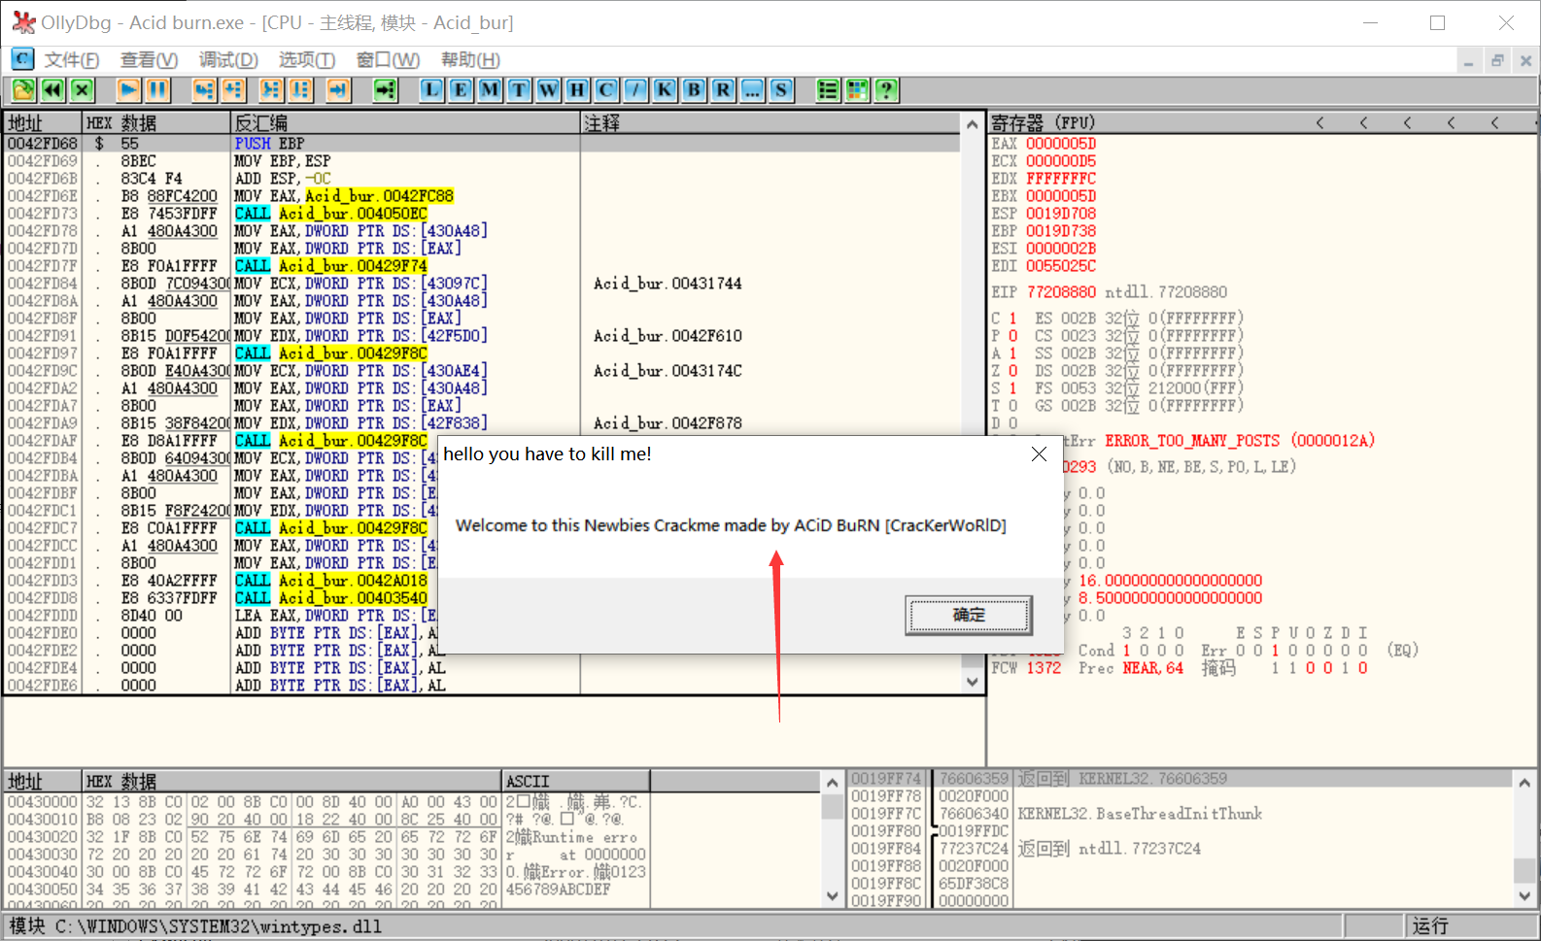This screenshot has height=941, width=1541.
Task: Open Run trace with ellipsis icon
Action: tap(752, 90)
